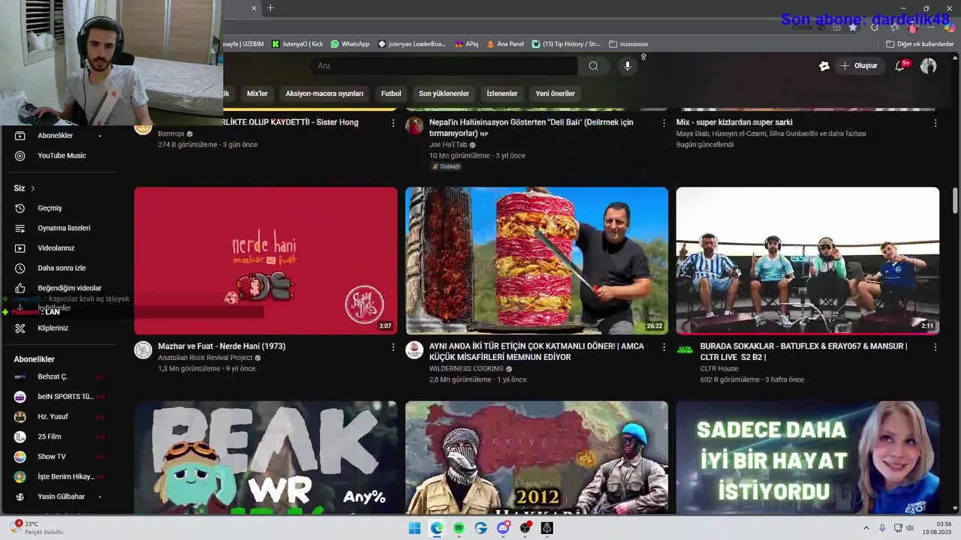Open the ssssssssss bookmarks folder
Viewport: 961px width, 540px height.
[x=629, y=44]
